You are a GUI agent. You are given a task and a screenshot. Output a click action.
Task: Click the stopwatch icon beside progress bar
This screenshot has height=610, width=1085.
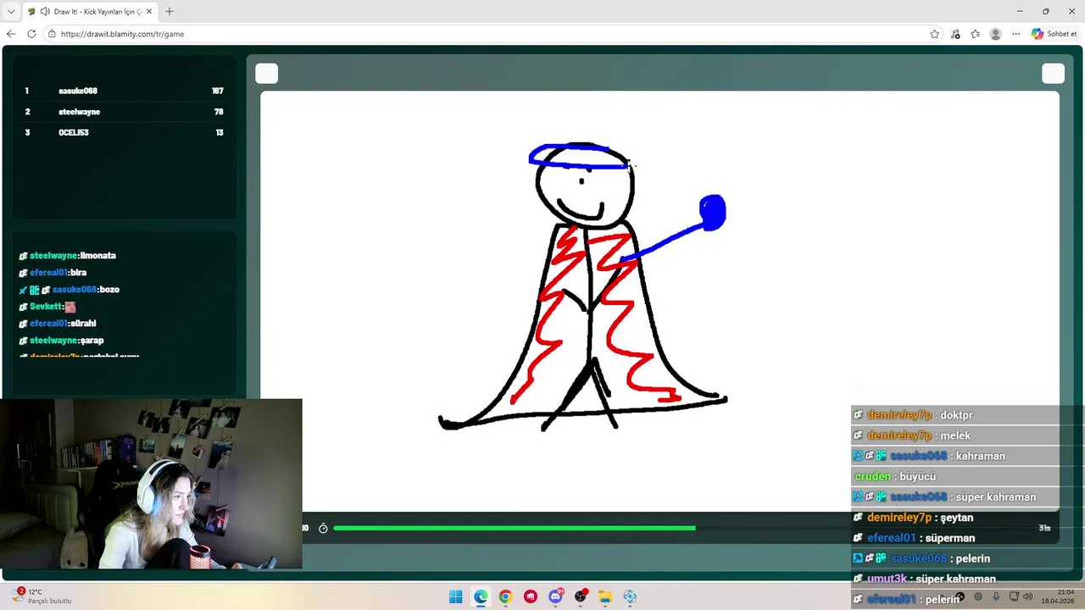pyautogui.click(x=323, y=528)
